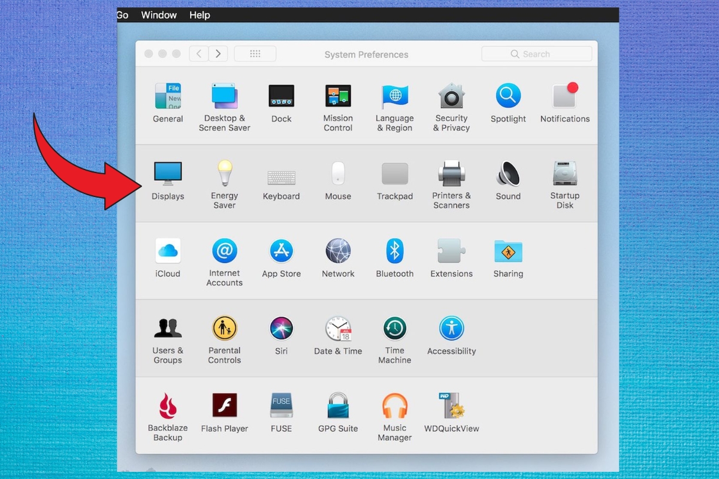Open Date & Time preferences
The width and height of the screenshot is (719, 479).
click(x=338, y=335)
